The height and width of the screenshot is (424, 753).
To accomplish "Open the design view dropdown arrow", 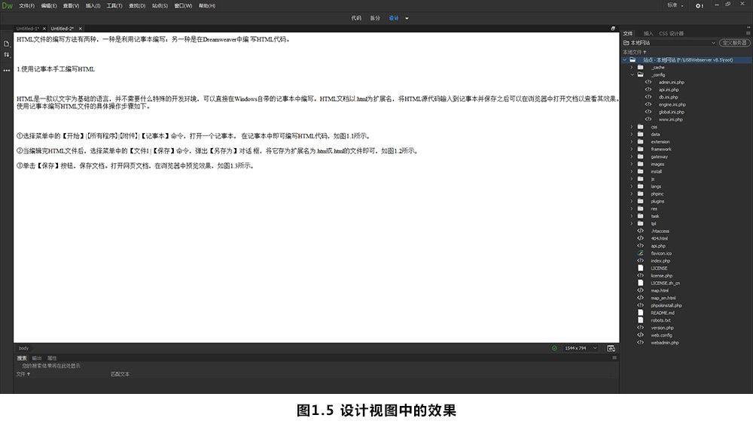I will (407, 18).
